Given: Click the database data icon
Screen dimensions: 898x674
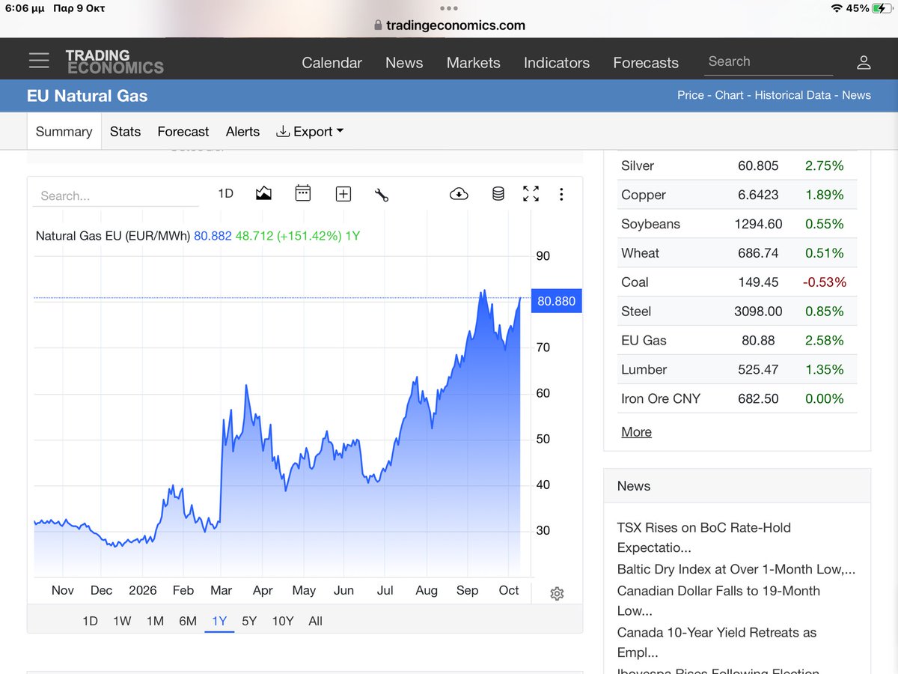Looking at the screenshot, I should point(498,194).
